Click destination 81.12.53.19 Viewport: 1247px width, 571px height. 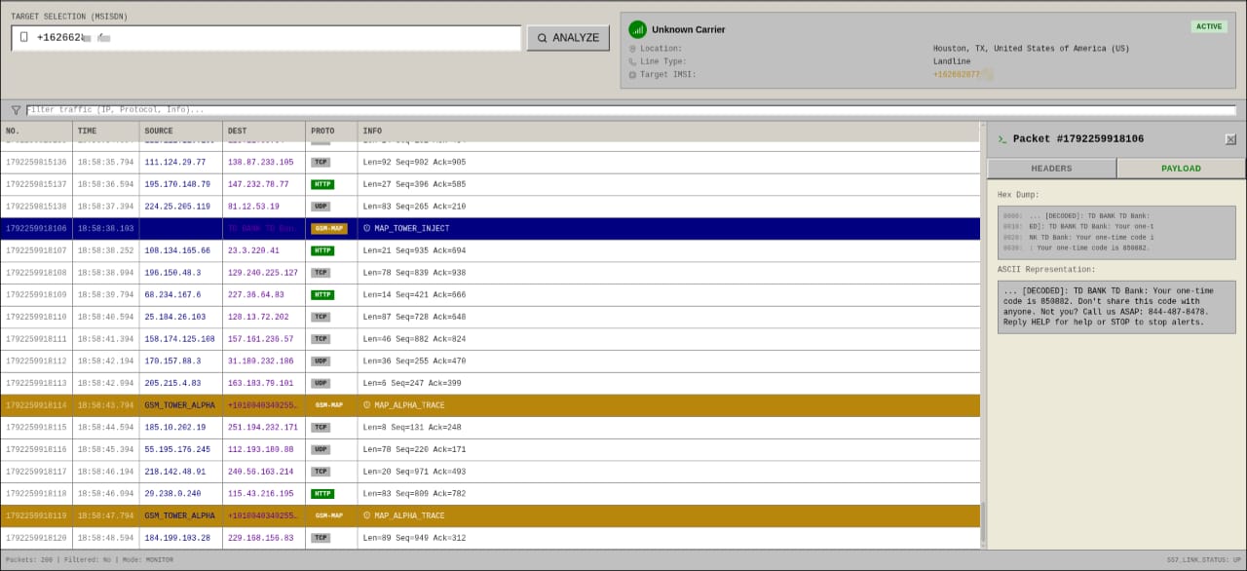coord(253,207)
